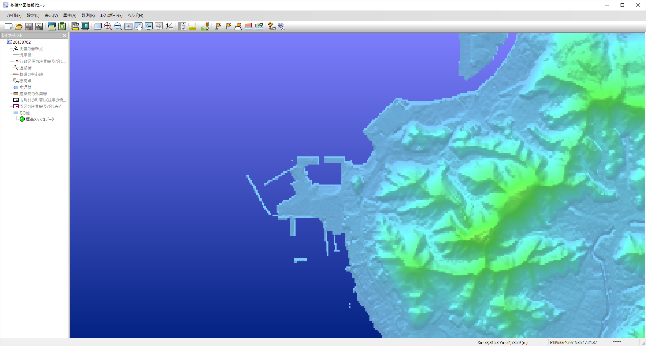Viewport: 646px width, 346px height.
Task: Close the レイヤーリスト panel
Action: [x=64, y=35]
